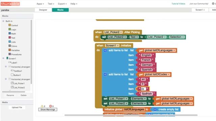The height and width of the screenshot is (121, 216).
Task: Click the block palette vertical scrollbar
Action: (31, 52)
